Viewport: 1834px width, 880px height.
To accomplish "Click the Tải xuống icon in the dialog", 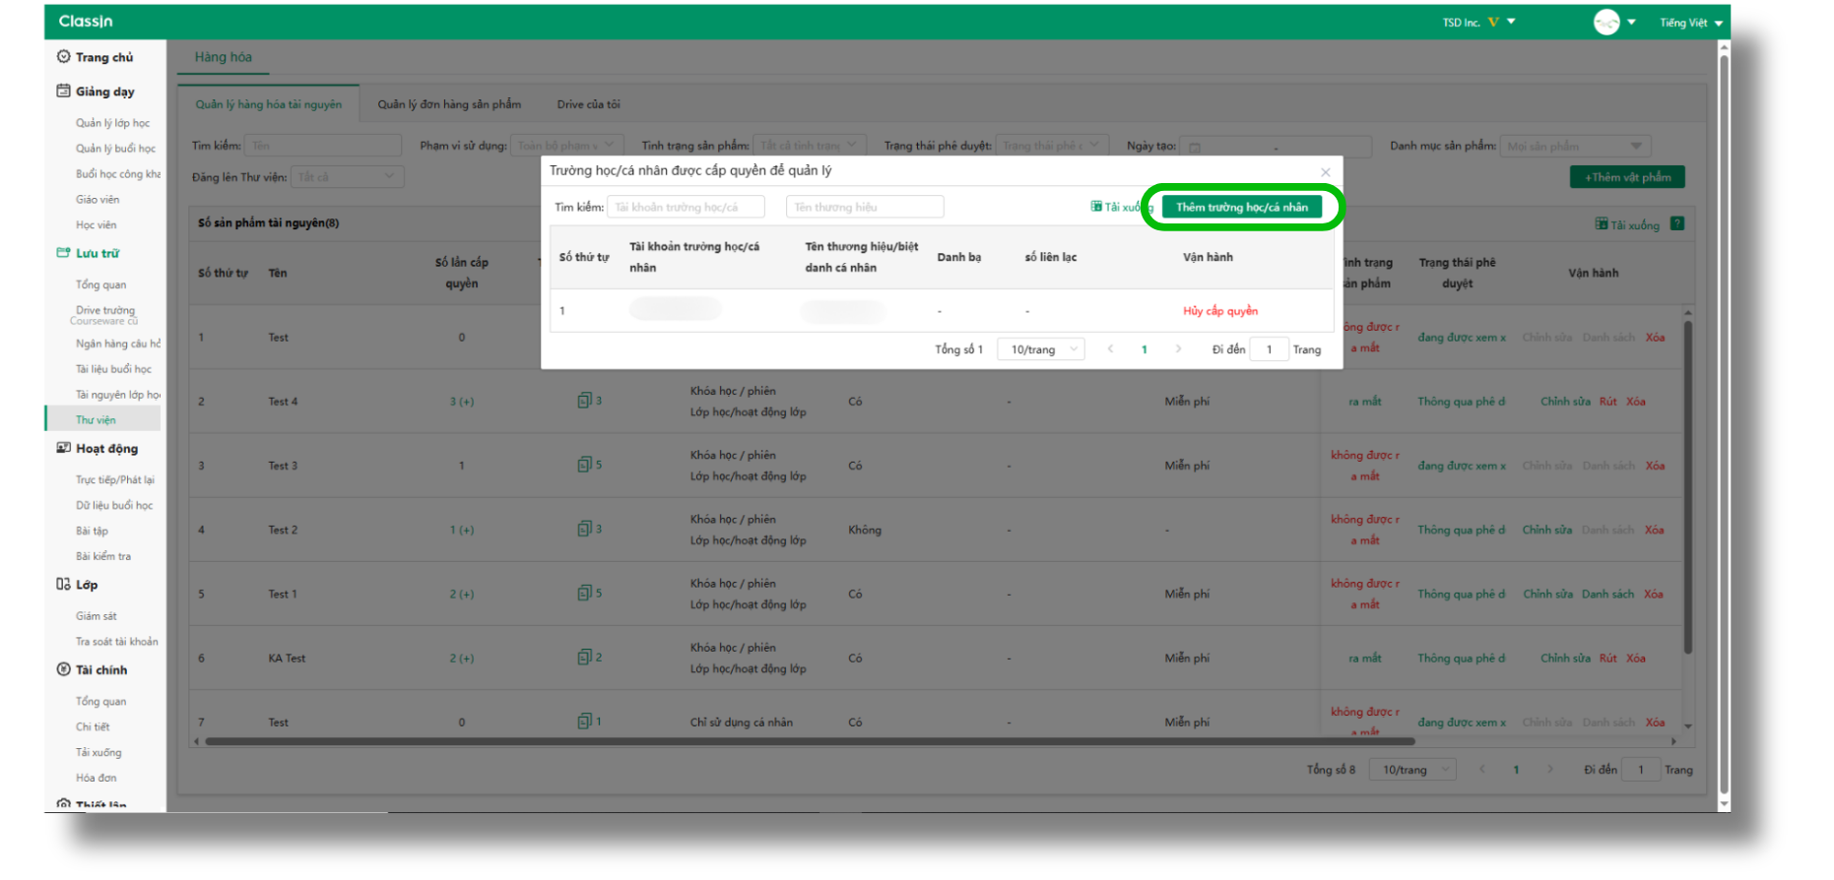I will coord(1096,207).
